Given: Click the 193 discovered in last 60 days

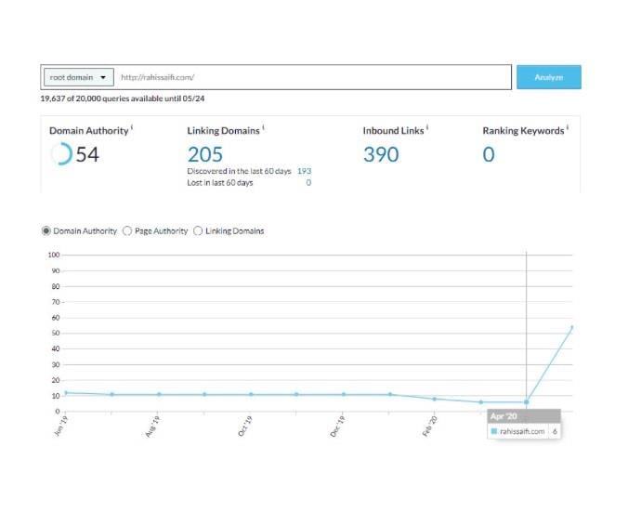Looking at the screenshot, I should 304,171.
